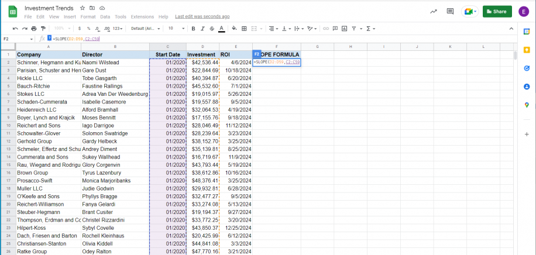This screenshot has width=536, height=255.
Task: Open the Merge cells dropdown arrow
Action: click(x=261, y=29)
